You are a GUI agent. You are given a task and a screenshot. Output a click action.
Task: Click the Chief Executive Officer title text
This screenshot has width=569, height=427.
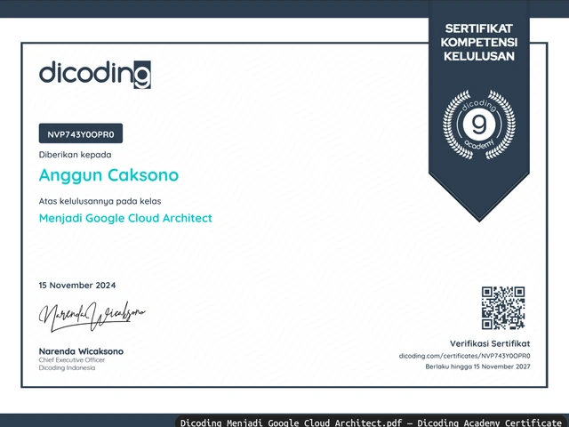tap(72, 360)
